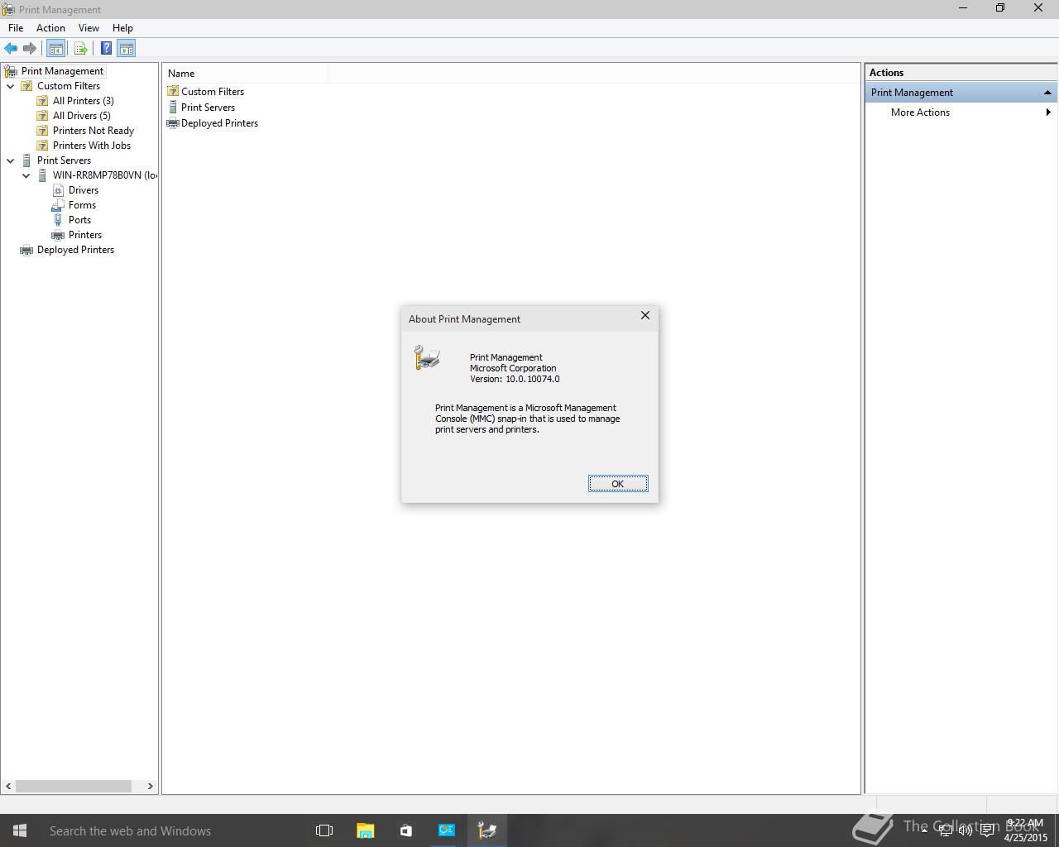
Task: Show hidden system tray icons
Action: (x=924, y=830)
